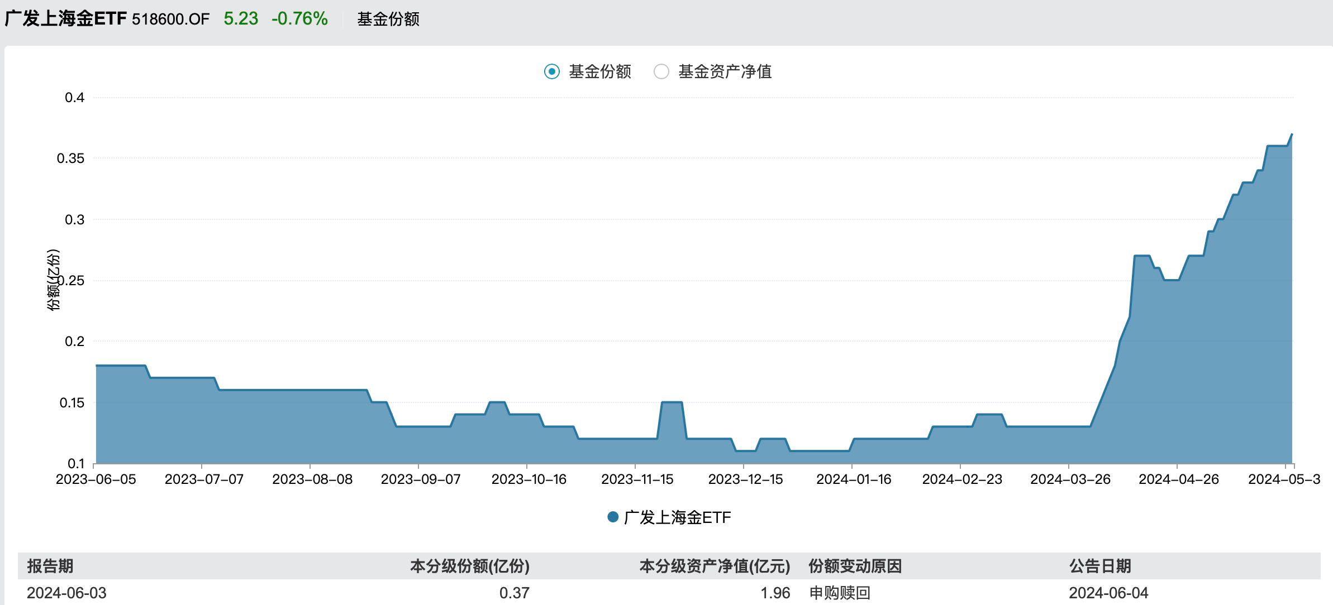This screenshot has width=1333, height=605.
Task: Click the 本分级资产净值(亿元) column header
Action: tap(715, 566)
